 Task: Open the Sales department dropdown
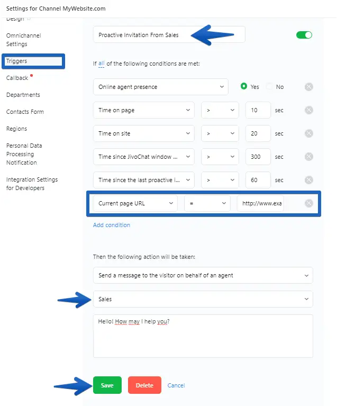(x=203, y=299)
